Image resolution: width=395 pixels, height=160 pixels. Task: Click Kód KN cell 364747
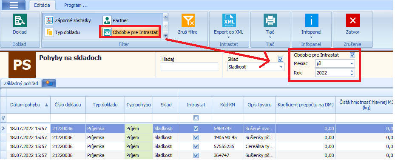click(x=228, y=155)
